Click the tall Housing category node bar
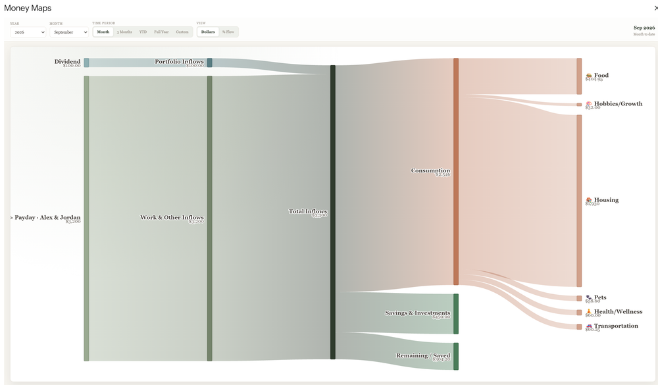Screen dimensions: 658x385 [579, 201]
